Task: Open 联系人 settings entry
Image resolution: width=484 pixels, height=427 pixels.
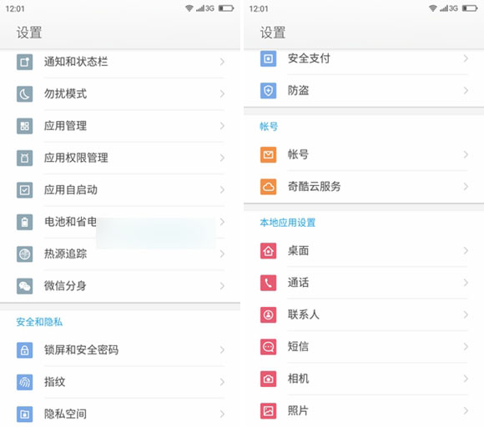Action: click(364, 314)
